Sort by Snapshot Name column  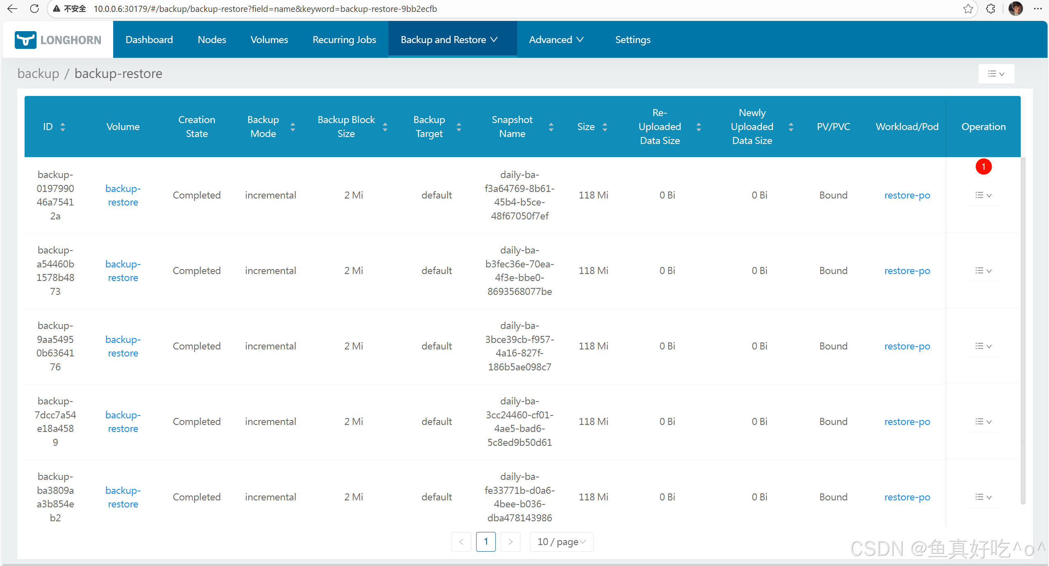[551, 127]
